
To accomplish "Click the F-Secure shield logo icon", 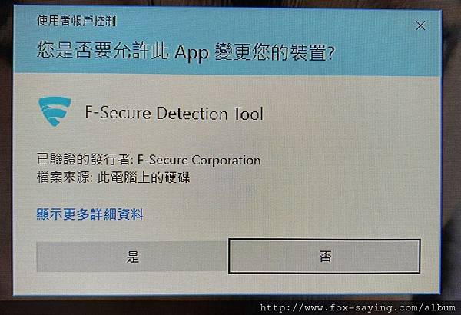I will pyautogui.click(x=55, y=111).
